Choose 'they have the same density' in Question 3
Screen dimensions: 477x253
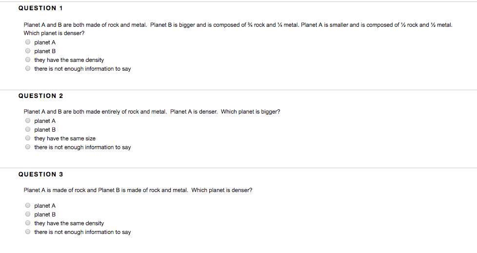28,223
